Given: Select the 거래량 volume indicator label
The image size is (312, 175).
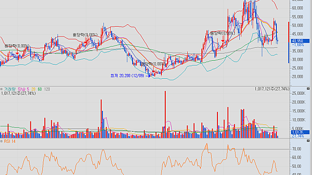Looking at the screenshot, I should [10, 89].
